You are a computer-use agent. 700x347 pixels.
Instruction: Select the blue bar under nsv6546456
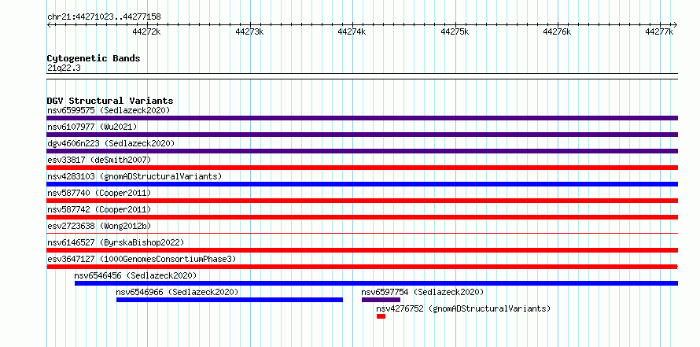pos(376,283)
